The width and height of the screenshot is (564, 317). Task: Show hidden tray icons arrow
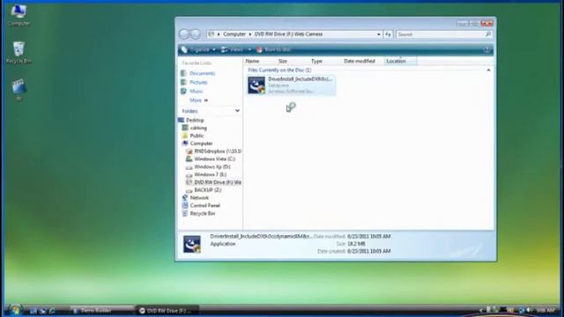point(480,310)
